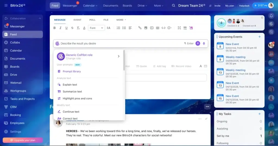Switch to the MESSAGE tab
Viewport: 278px width, 146px height.
(x=60, y=20)
